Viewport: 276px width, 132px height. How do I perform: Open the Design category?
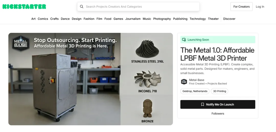point(76,19)
